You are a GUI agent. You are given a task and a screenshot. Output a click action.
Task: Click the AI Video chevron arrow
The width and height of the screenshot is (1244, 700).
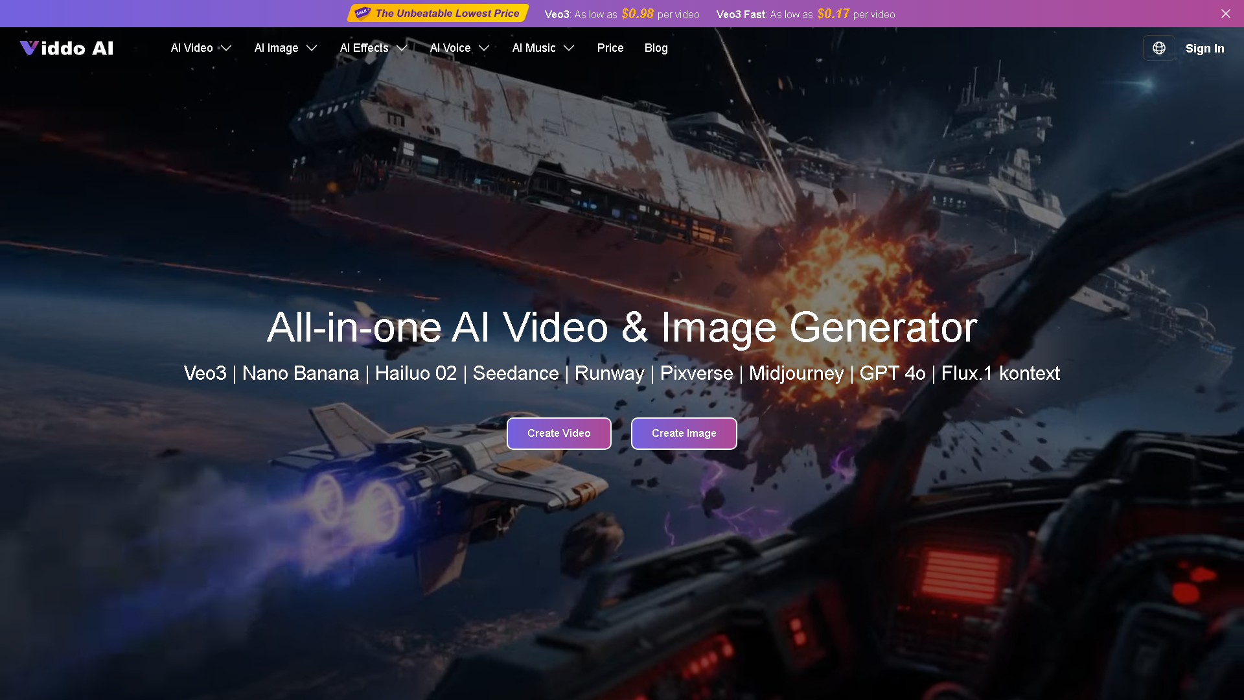tap(226, 48)
